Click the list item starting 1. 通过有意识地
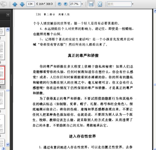Viewport: 156px width, 150px height. 86,147
